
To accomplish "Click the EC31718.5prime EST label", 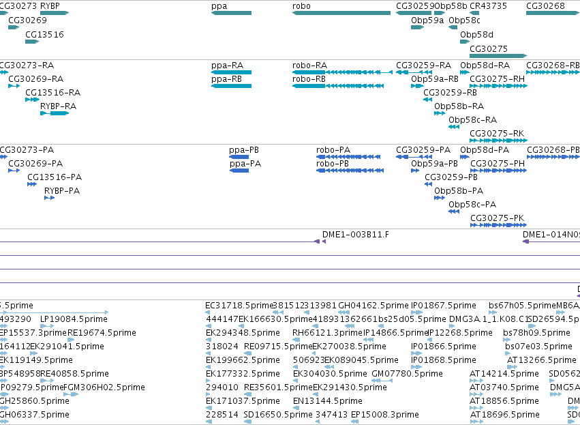I will pyautogui.click(x=239, y=306).
